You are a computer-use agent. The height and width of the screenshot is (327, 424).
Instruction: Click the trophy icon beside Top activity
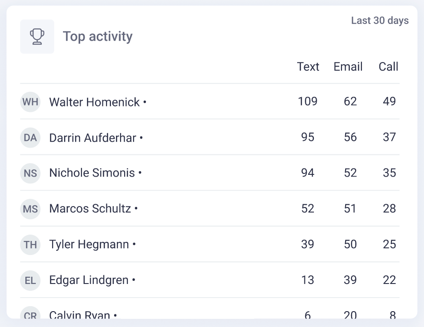point(37,37)
